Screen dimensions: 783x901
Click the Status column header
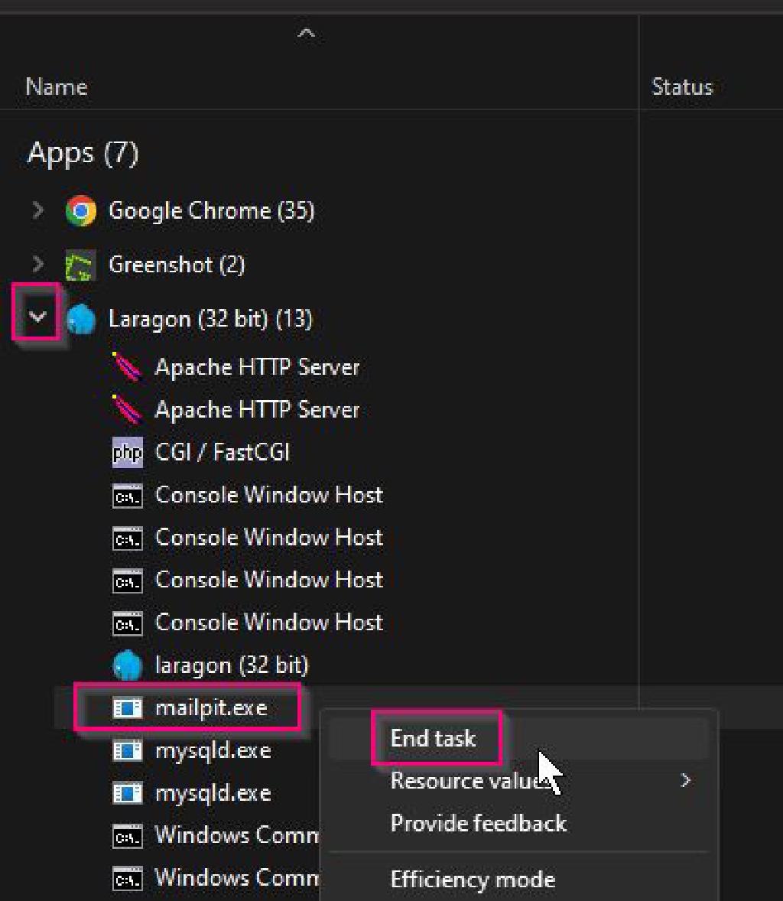(x=681, y=86)
